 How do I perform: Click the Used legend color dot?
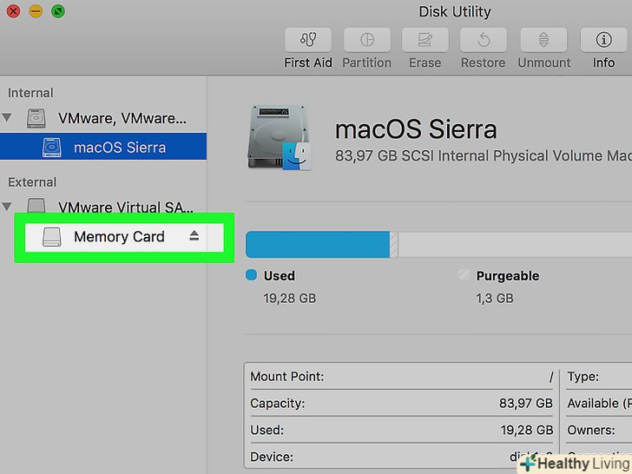point(252,275)
